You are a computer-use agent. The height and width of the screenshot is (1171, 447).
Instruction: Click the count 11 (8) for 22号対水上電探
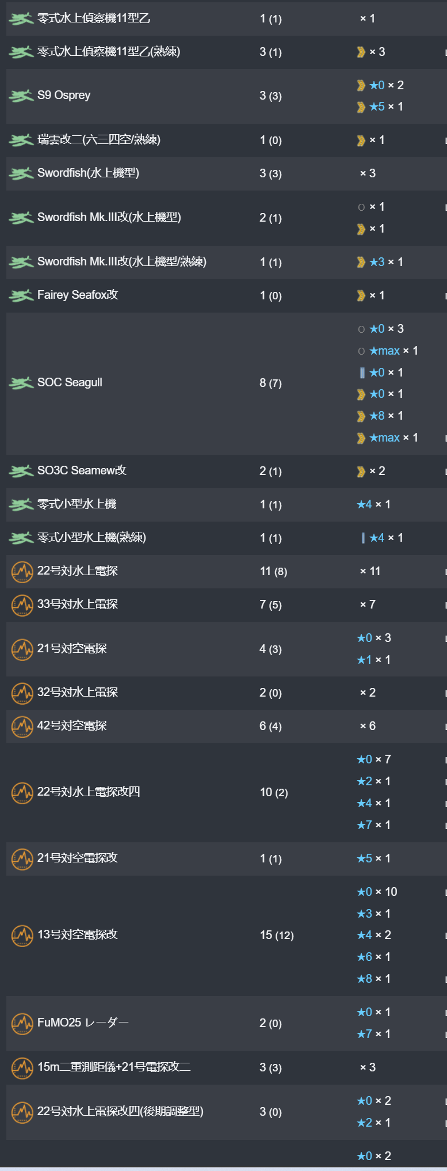(x=273, y=571)
